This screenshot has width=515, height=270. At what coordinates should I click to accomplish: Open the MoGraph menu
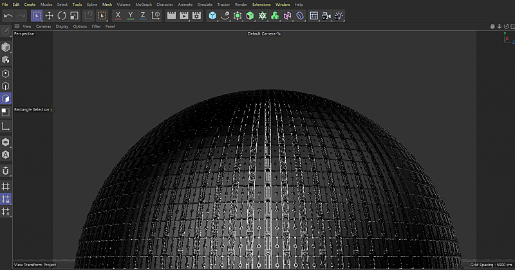(x=143, y=4)
